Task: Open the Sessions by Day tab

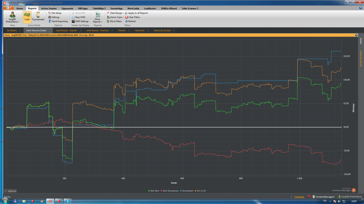Action: click(162, 31)
